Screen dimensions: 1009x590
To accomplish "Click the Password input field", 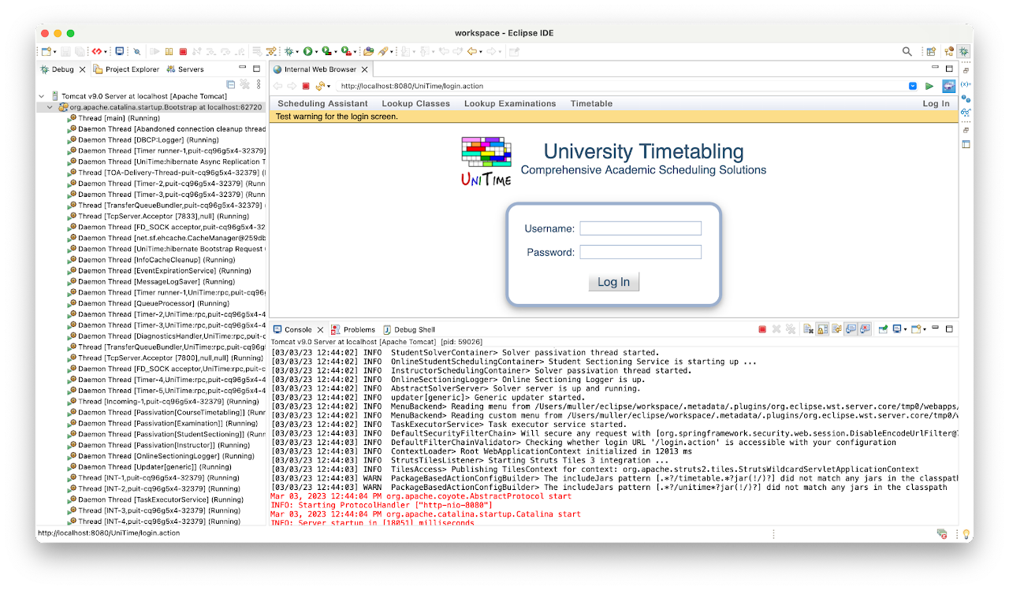I will coord(640,252).
